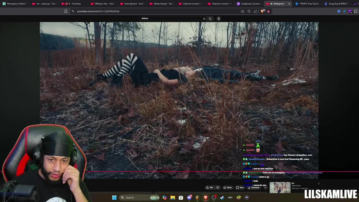Close the Nettspend tab
The image size is (359, 202).
point(289,4)
